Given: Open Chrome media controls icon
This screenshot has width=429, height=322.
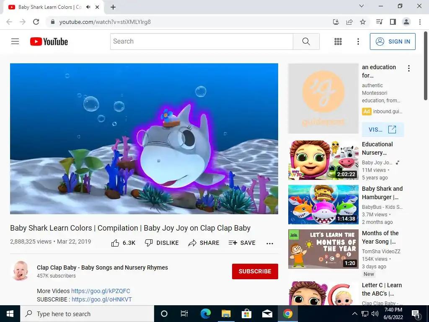Looking at the screenshot, I should 379,22.
